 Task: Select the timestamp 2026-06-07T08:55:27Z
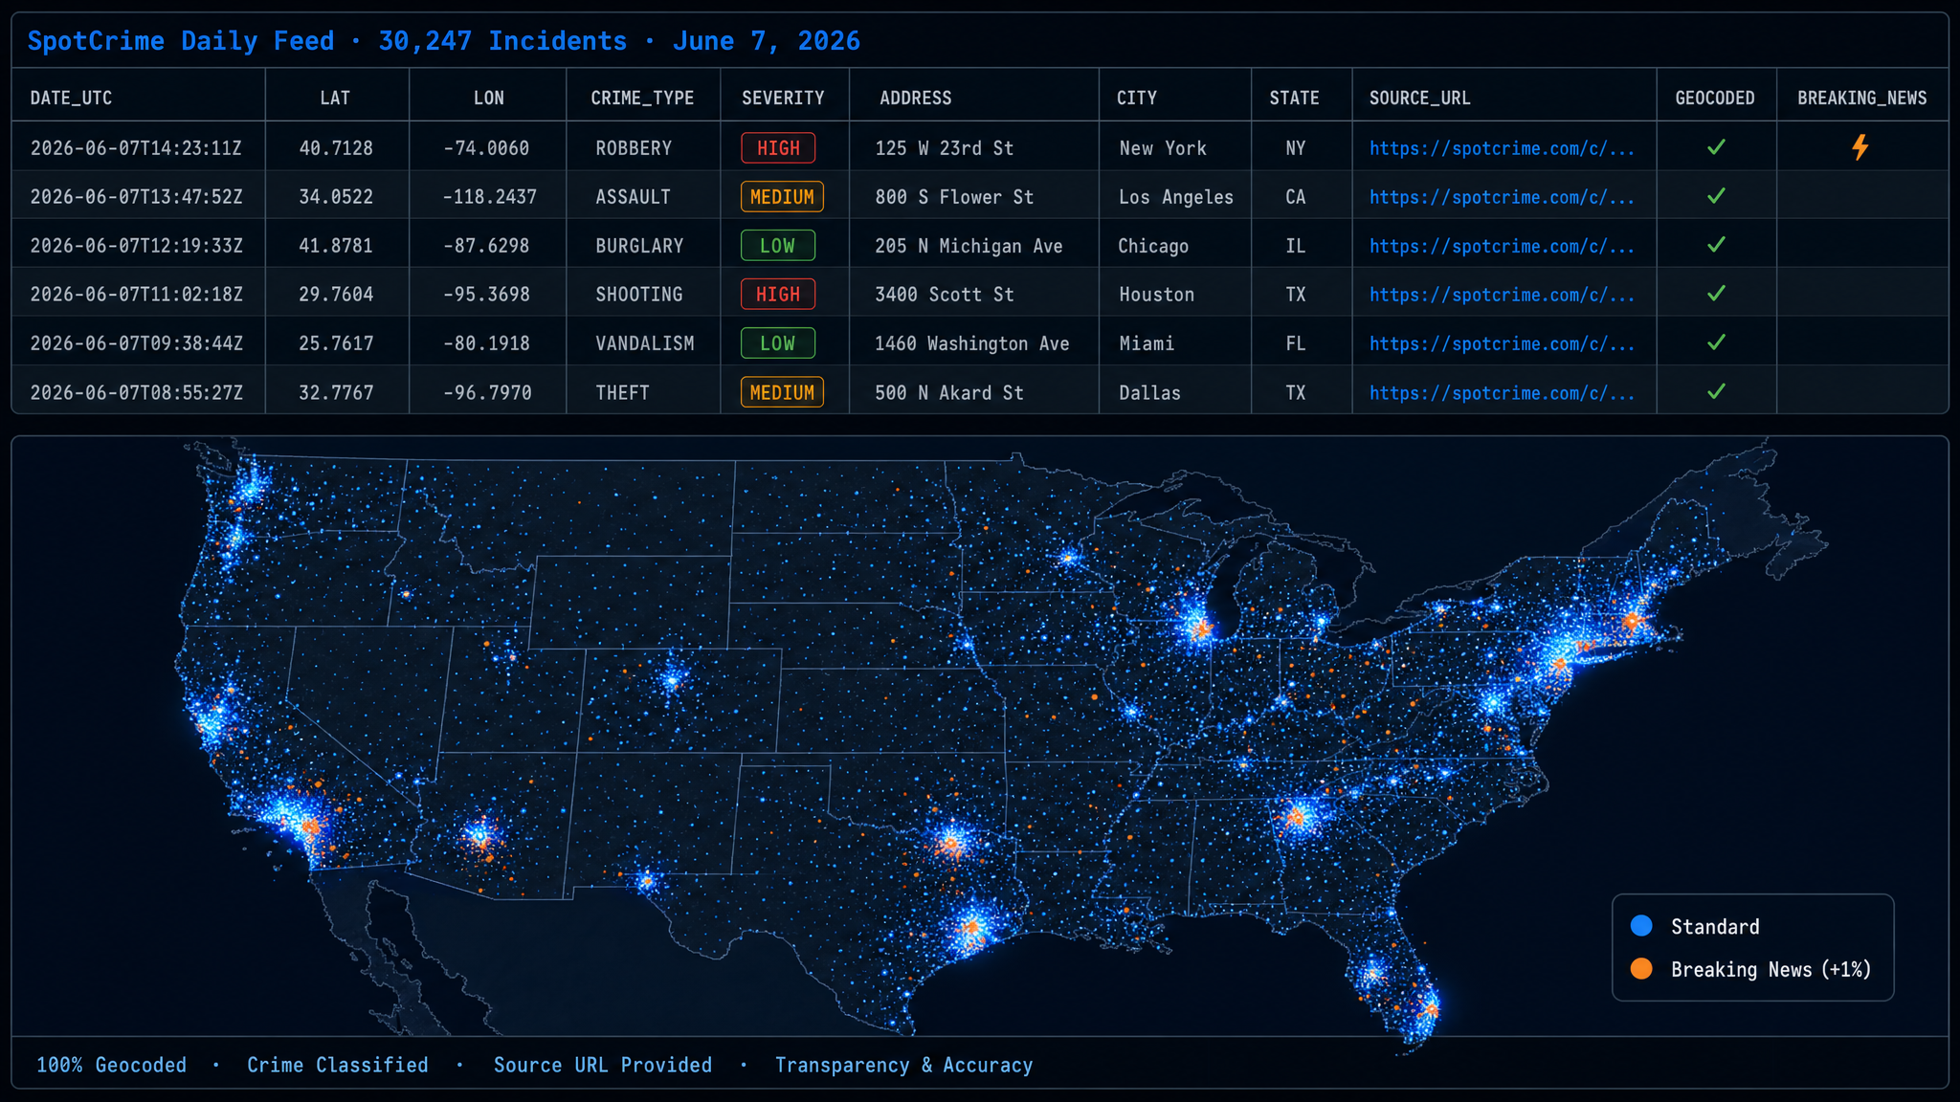tap(136, 393)
